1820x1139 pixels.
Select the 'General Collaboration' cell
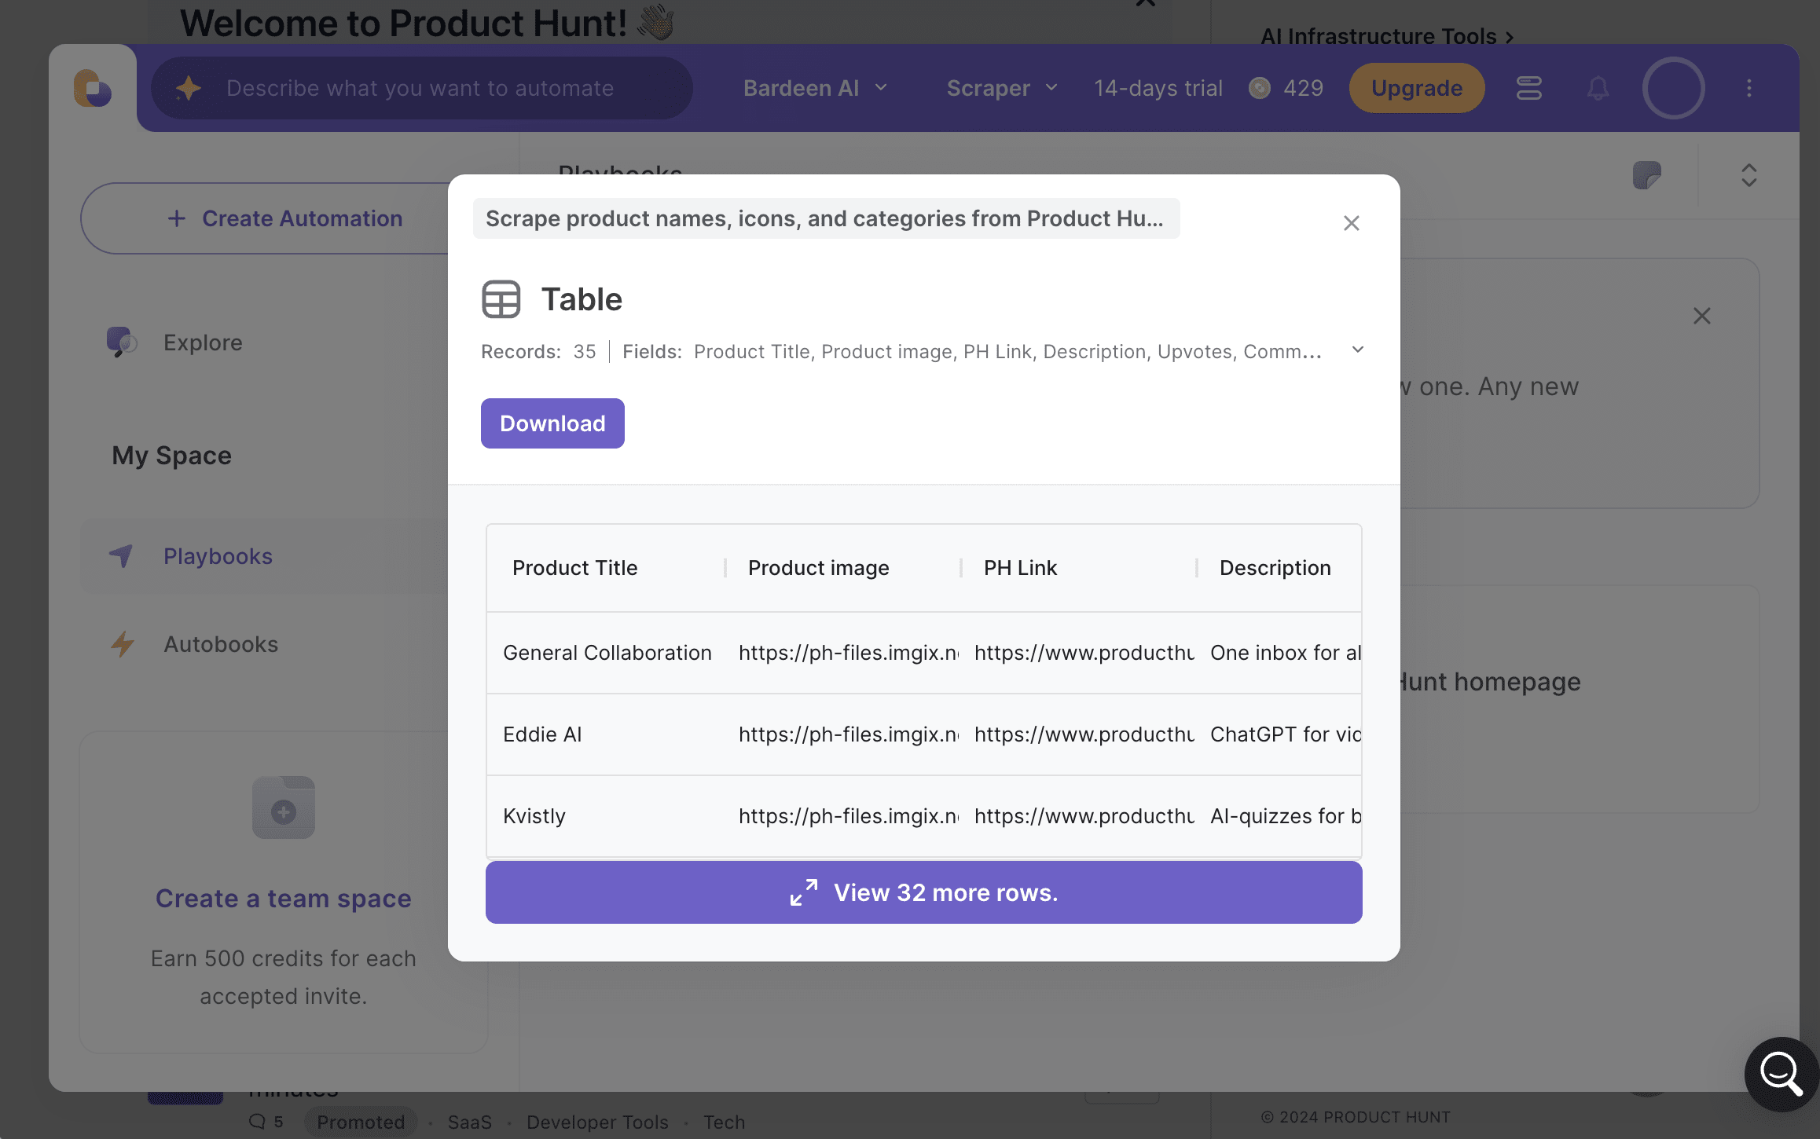[x=607, y=653]
